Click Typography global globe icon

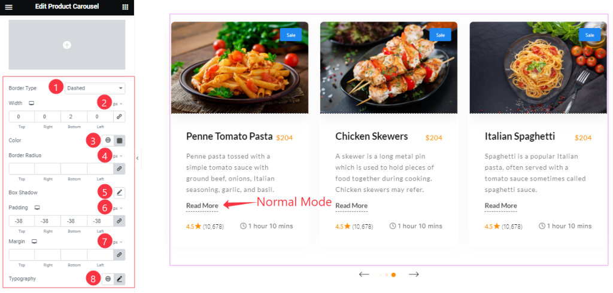coord(108,279)
